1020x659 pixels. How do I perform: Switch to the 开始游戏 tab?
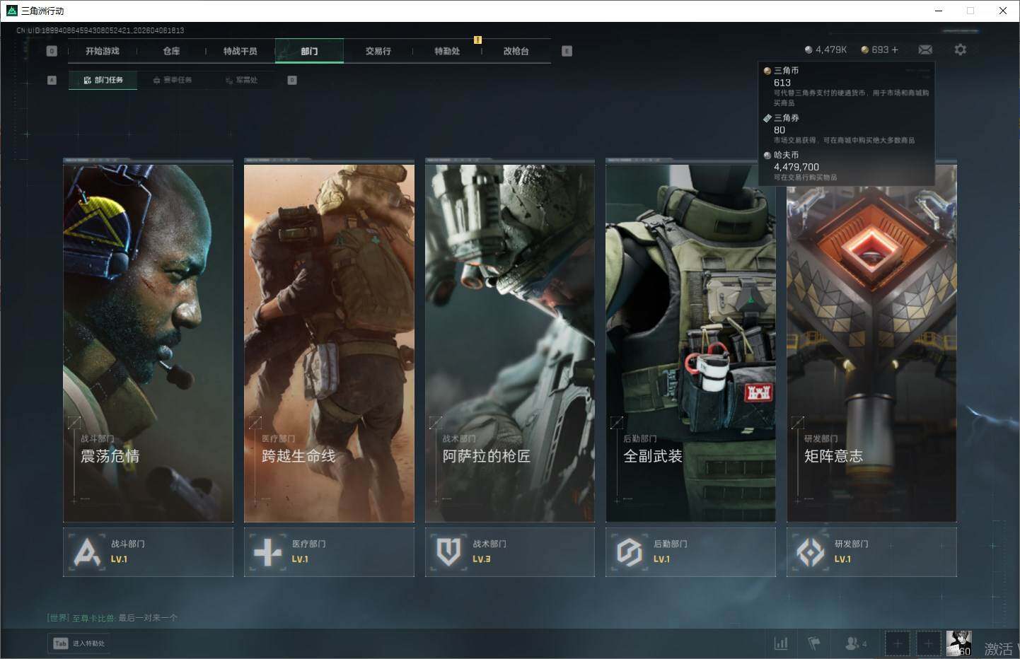103,51
